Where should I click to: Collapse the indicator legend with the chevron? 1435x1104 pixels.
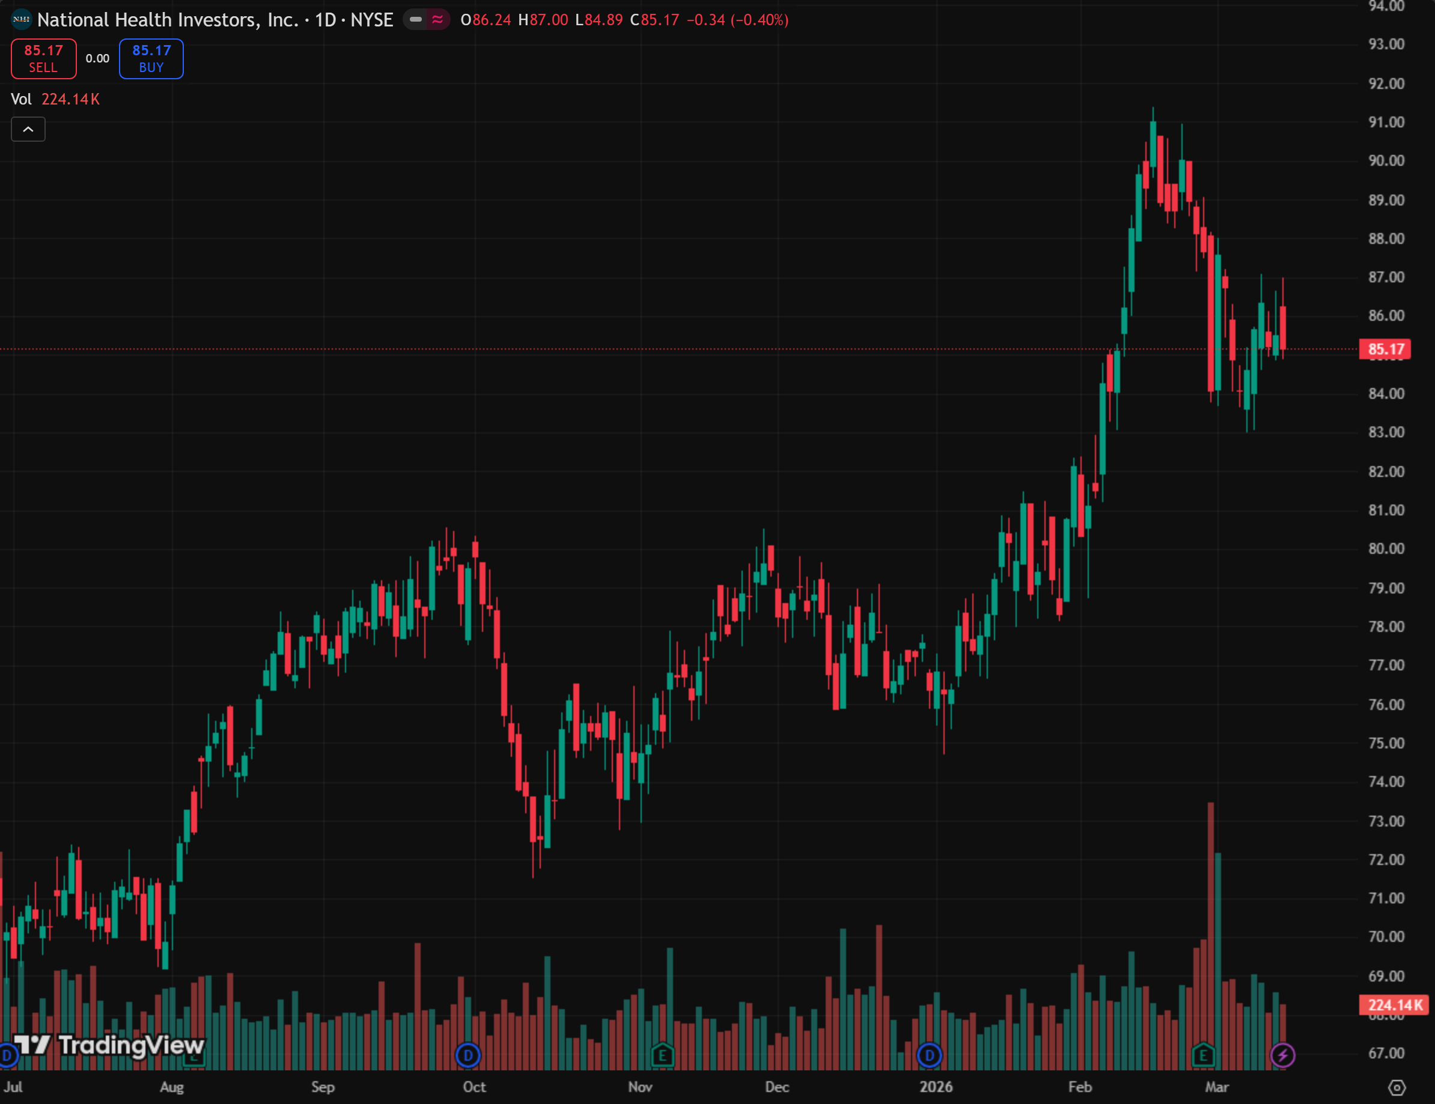(x=28, y=129)
